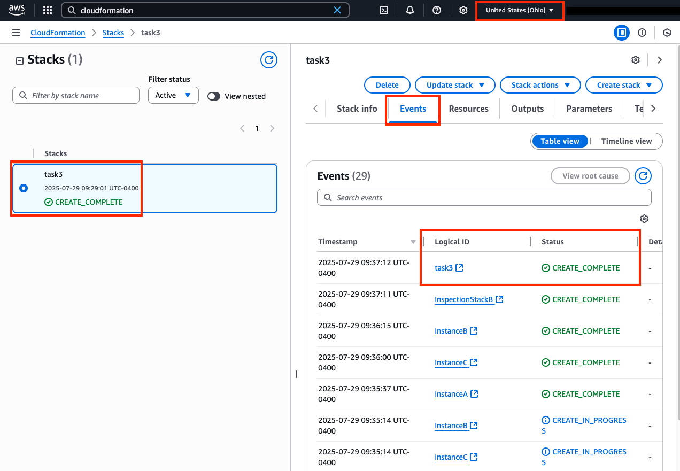Open InstanceB link in the 09:36:15 row
This screenshot has width=680, height=471.
coord(456,331)
